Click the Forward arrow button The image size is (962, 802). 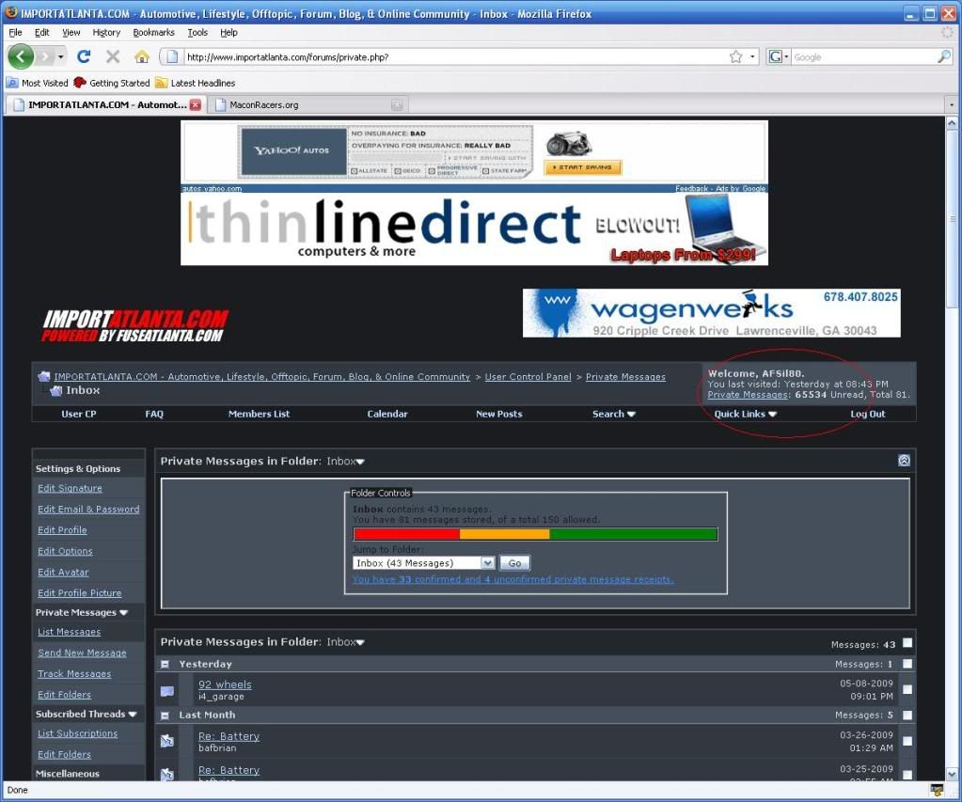click(44, 57)
